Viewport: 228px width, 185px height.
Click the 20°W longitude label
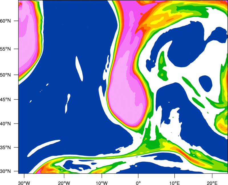tap(64, 183)
